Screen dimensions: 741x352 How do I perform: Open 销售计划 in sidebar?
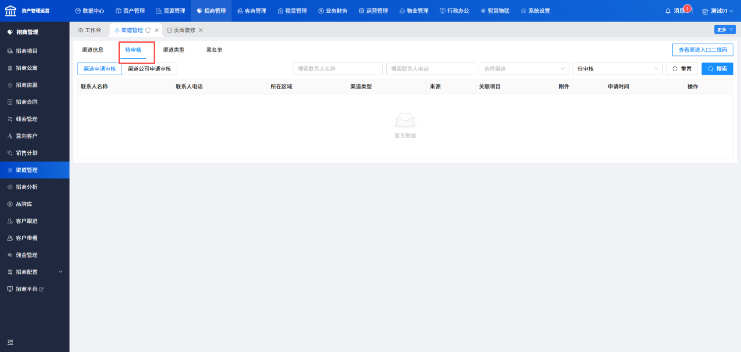[35, 153]
